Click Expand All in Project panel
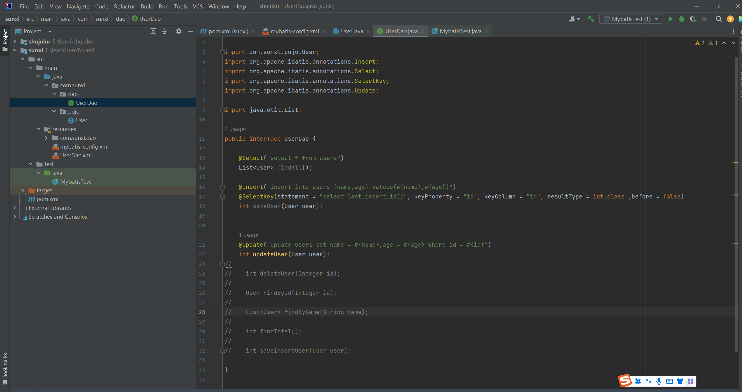742x392 pixels. (x=153, y=31)
